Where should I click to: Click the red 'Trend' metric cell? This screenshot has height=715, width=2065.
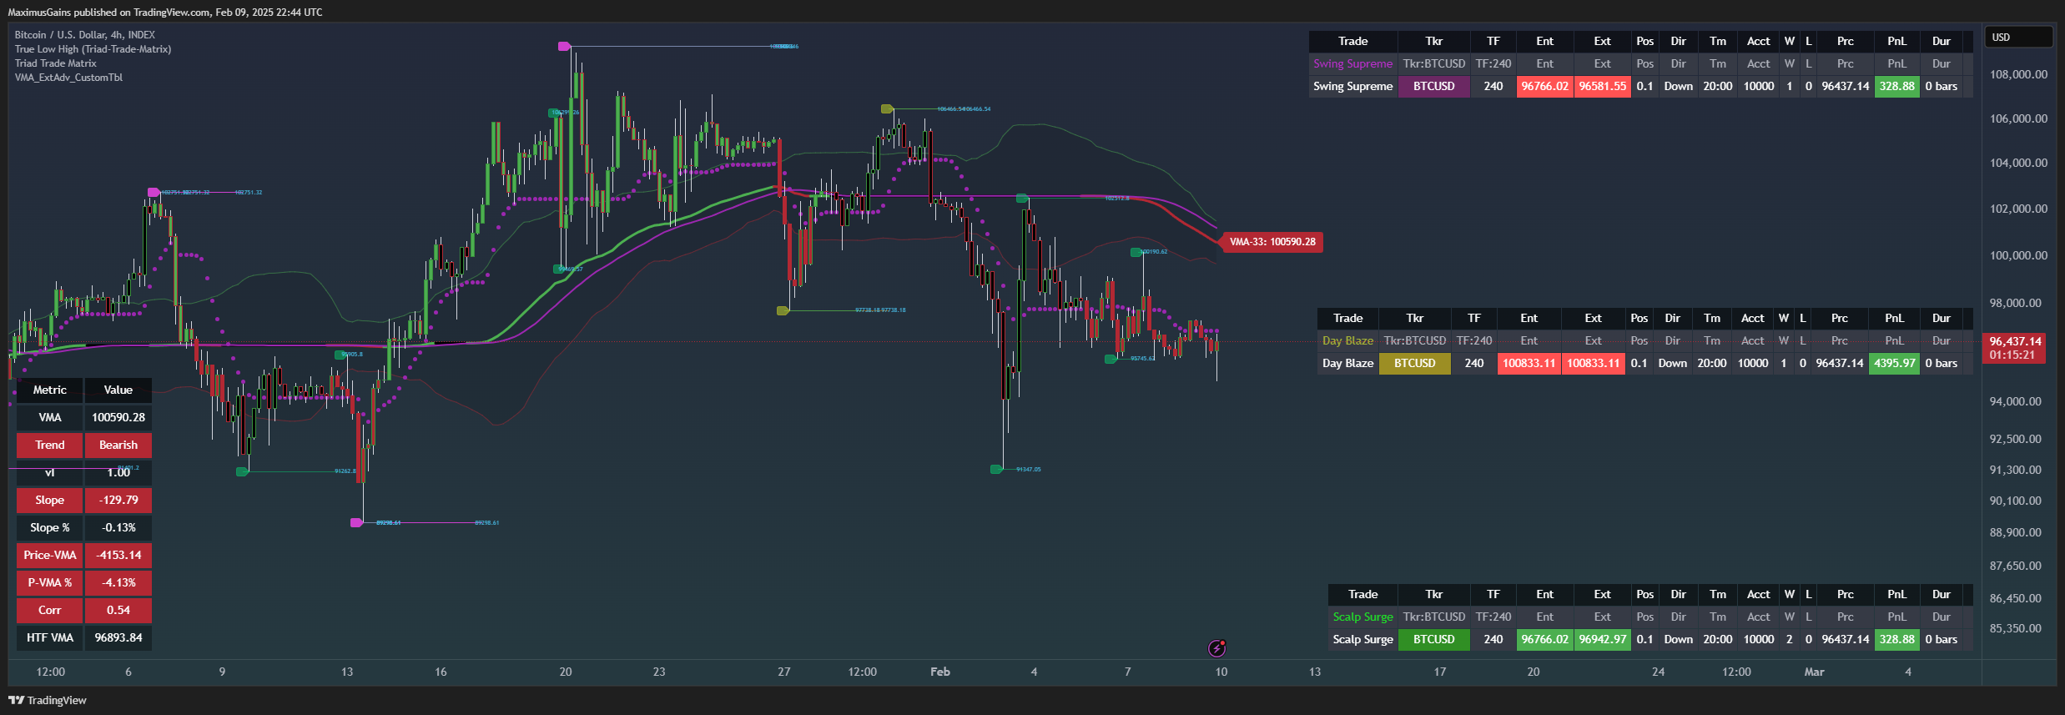50,446
